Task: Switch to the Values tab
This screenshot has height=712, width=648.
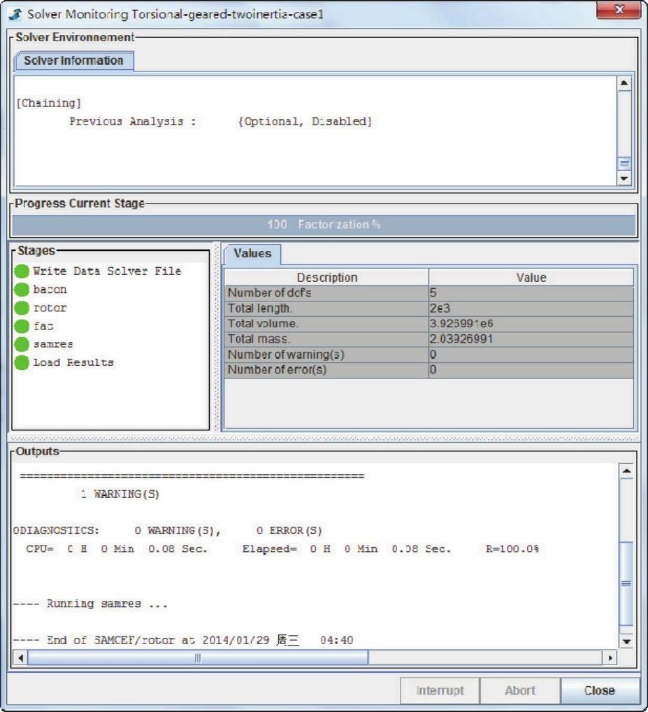Action: pyautogui.click(x=252, y=253)
